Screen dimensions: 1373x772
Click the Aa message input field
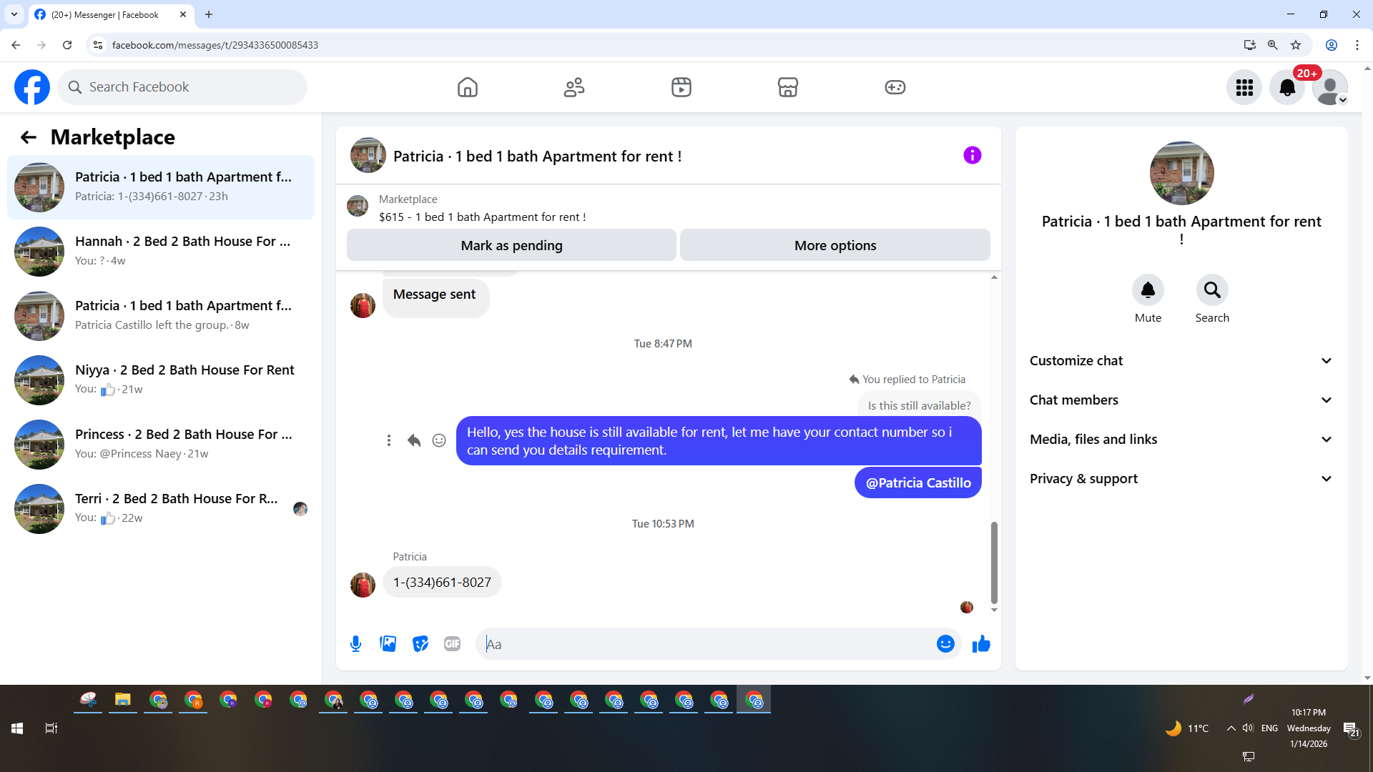coord(708,644)
